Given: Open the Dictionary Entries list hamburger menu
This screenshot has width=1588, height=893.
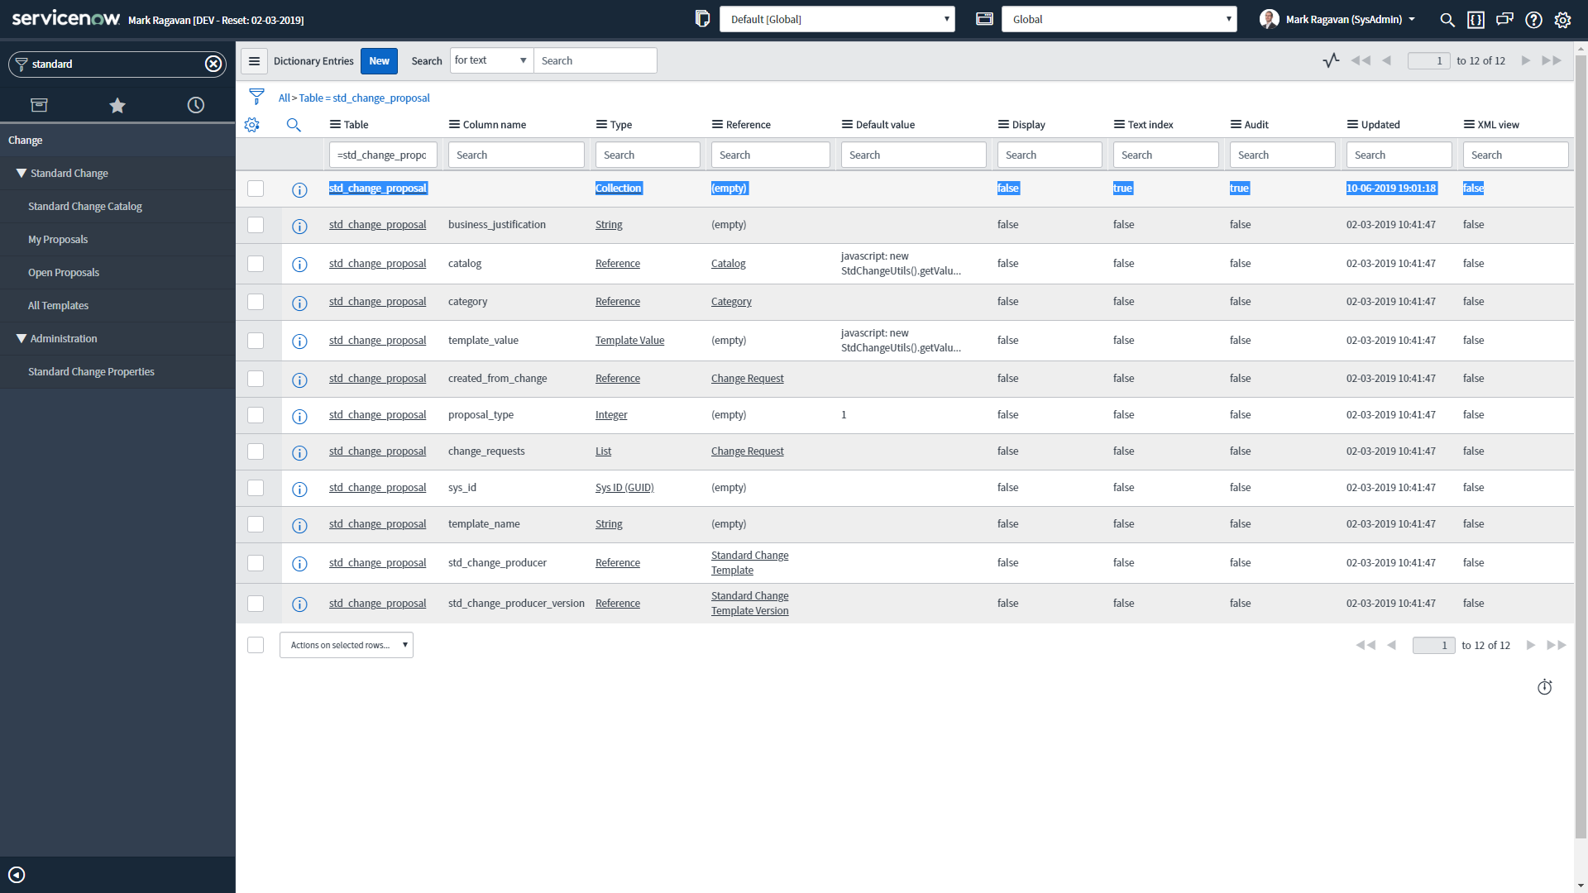Looking at the screenshot, I should [254, 60].
